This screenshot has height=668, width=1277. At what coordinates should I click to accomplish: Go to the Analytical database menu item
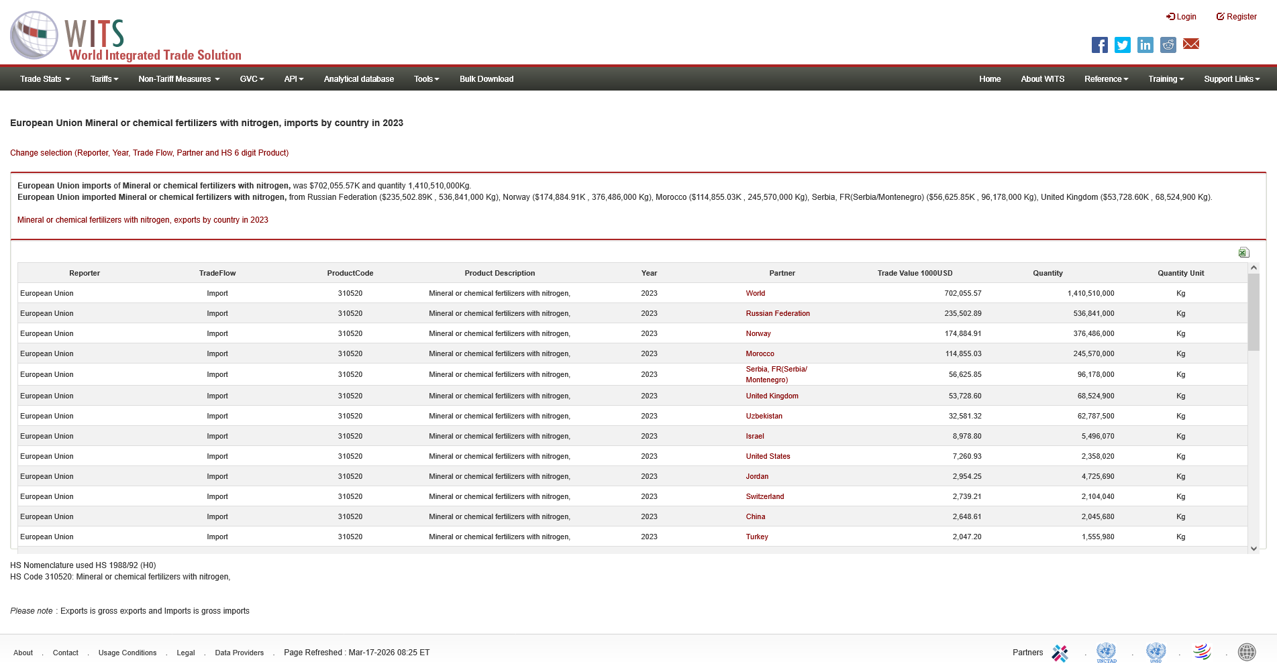pos(358,79)
